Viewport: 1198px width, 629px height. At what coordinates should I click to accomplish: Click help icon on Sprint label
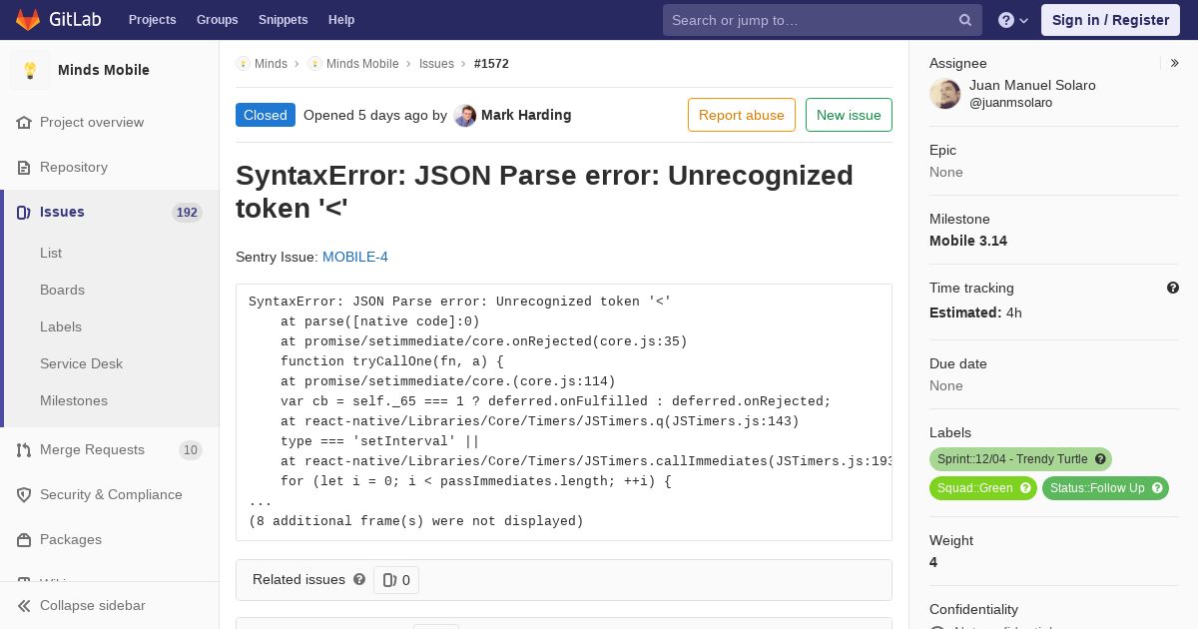coord(1100,459)
